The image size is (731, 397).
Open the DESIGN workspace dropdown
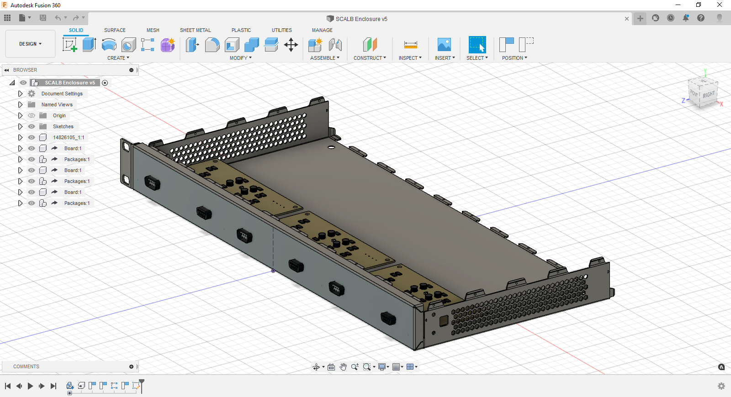point(30,44)
